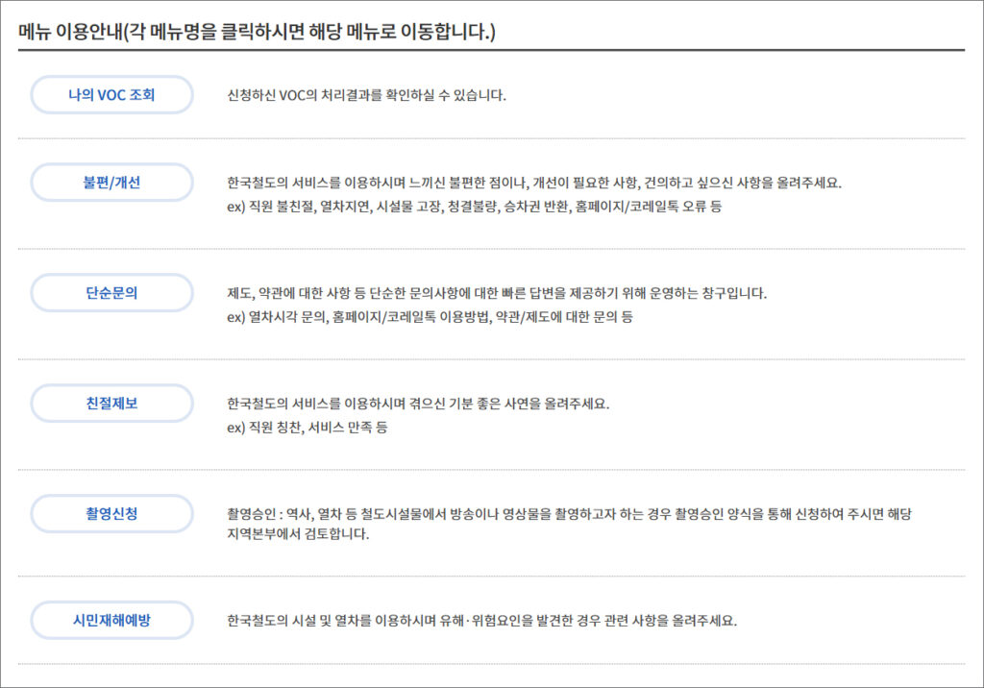Click the 시민재해예방 description about 유해·위험요인

[x=481, y=621]
